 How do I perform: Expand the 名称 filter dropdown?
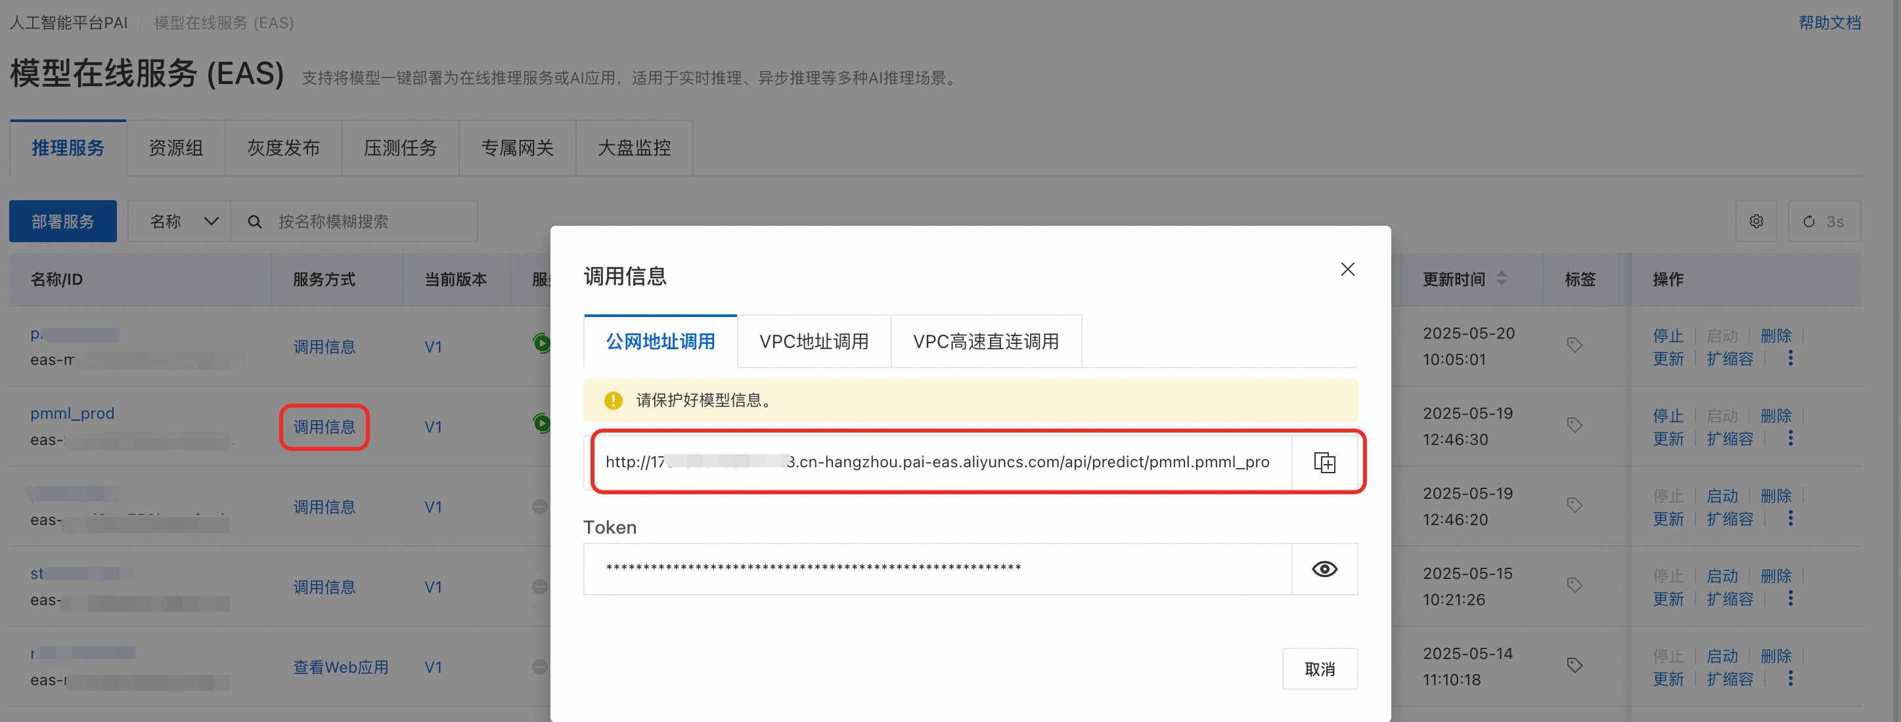point(183,221)
